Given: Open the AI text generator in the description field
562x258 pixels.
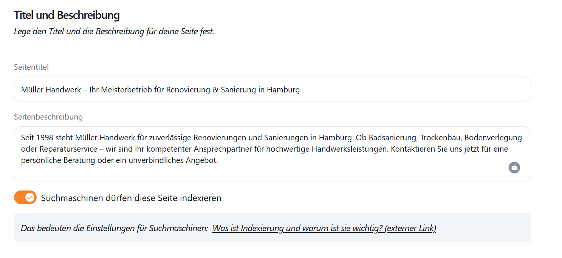Looking at the screenshot, I should click(514, 167).
